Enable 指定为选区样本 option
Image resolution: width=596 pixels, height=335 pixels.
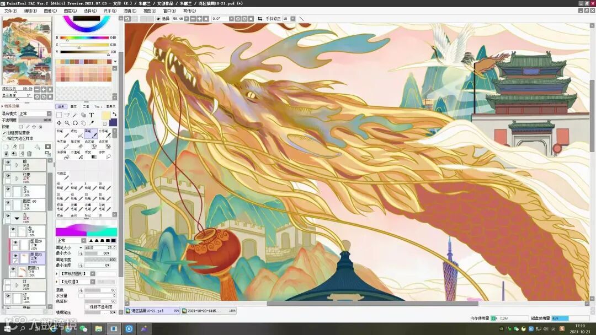click(4, 138)
